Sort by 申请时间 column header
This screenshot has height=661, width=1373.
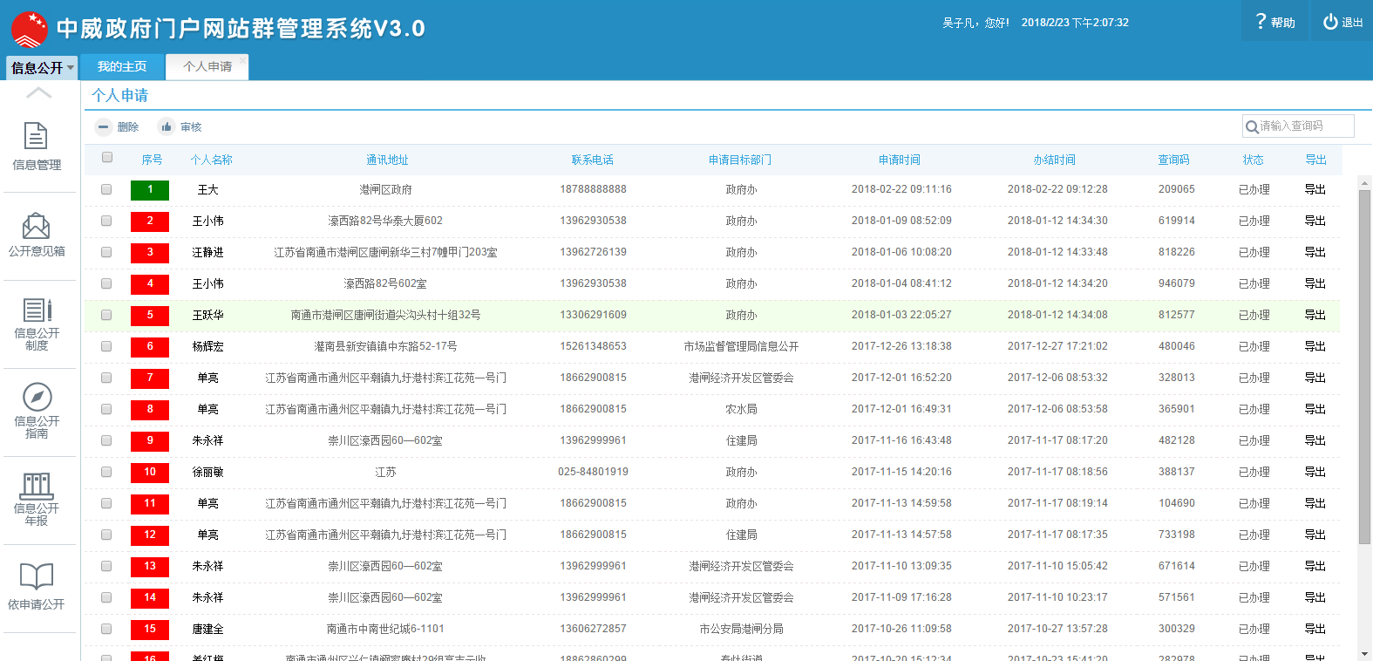(x=900, y=160)
